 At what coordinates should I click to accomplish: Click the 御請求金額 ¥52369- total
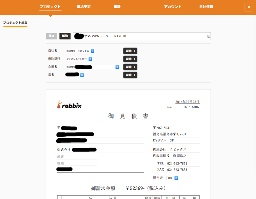128,188
